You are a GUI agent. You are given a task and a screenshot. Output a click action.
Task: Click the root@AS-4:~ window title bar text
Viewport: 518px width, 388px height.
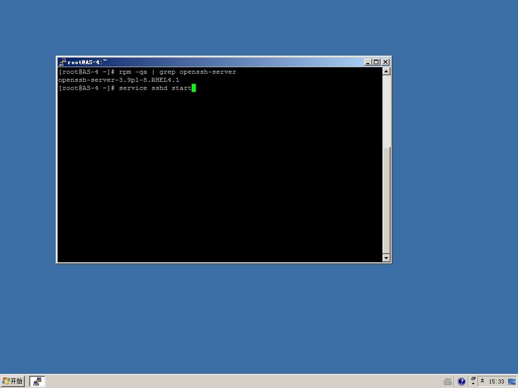point(87,62)
